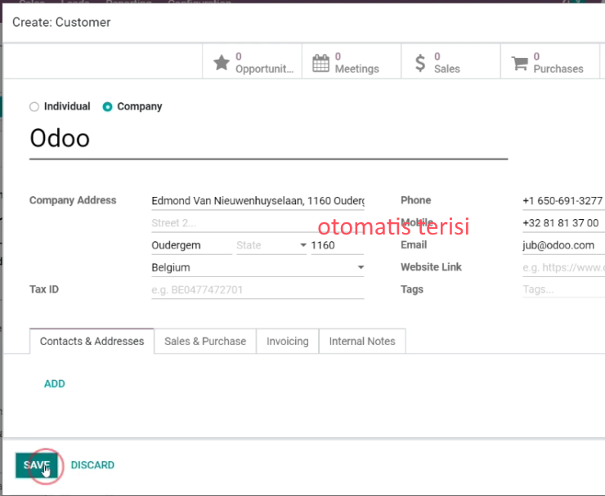Open the Invoicing tab
The height and width of the screenshot is (496, 605).
point(288,341)
